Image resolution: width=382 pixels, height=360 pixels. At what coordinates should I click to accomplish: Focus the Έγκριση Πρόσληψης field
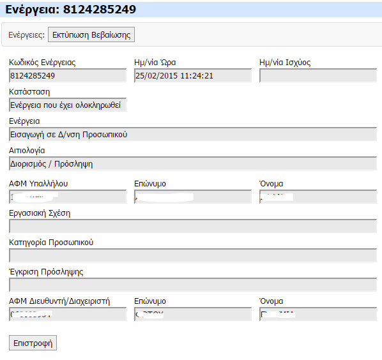193,285
